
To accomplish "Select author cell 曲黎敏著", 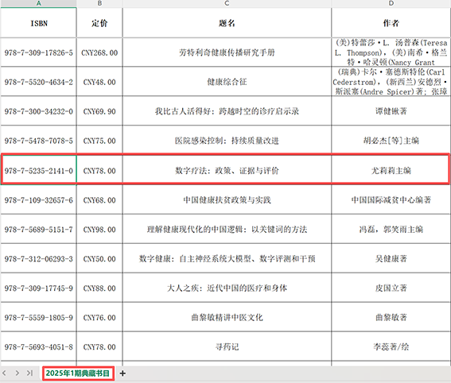I will click(391, 318).
